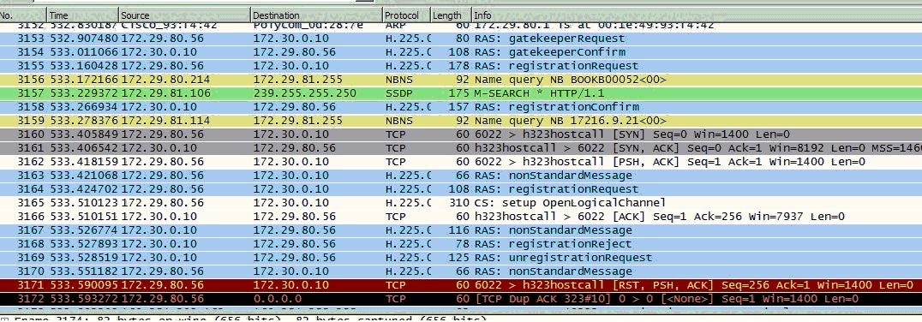Select packet 3168 RAS registrationReject

pos(461,244)
